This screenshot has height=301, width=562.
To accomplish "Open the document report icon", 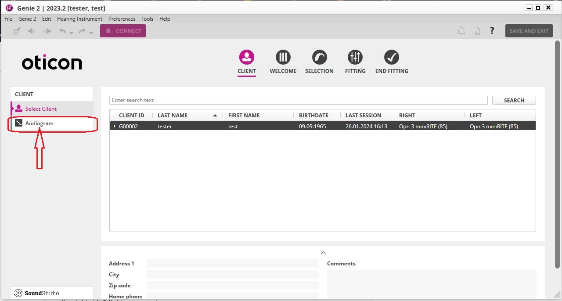I will pyautogui.click(x=477, y=31).
